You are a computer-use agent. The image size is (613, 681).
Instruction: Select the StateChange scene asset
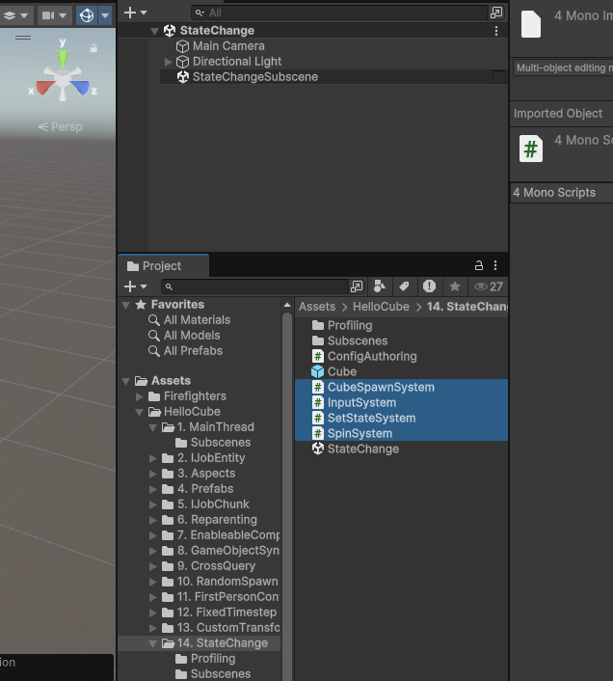pos(356,449)
